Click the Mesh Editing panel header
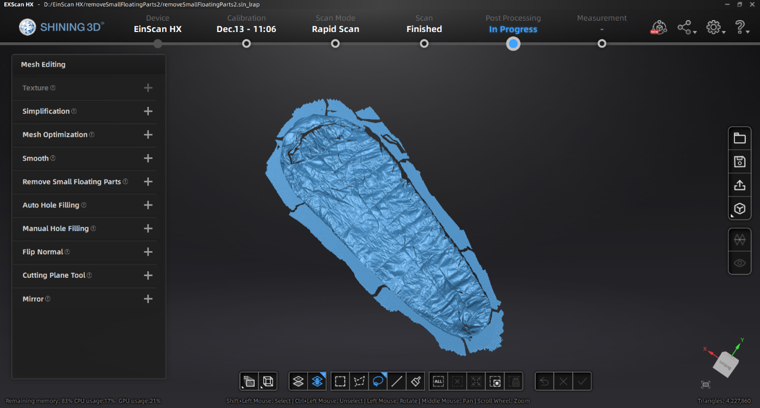The height and width of the screenshot is (408, 760). [88, 65]
